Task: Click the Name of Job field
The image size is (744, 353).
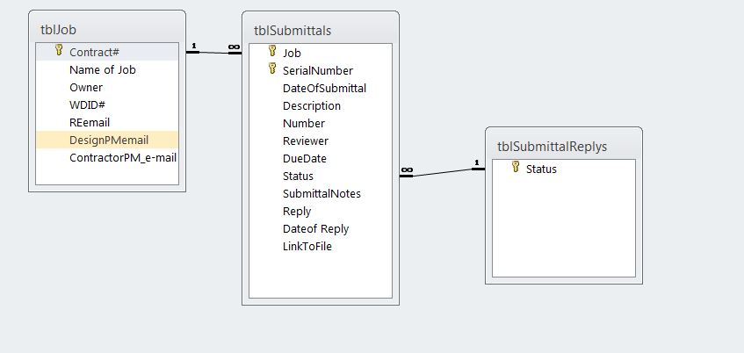Action: tap(103, 69)
